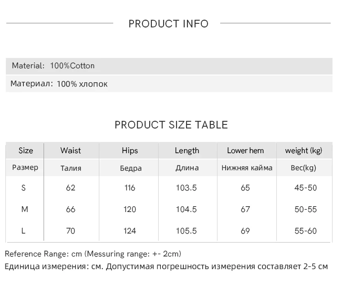Select the Russian measurement tolerance note
Image resolution: width=337 pixels, height=283 pixels.
pyautogui.click(x=166, y=266)
